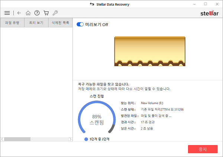Click the '스캔 진행' heading
This screenshot has width=223, height=157.
tap(97, 96)
